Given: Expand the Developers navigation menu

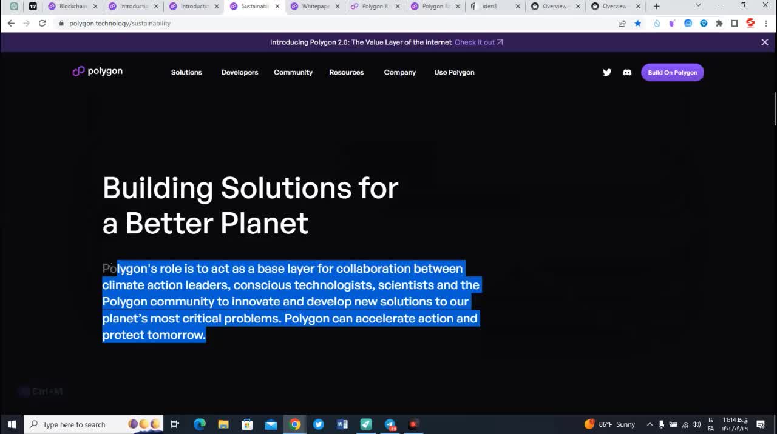Looking at the screenshot, I should (x=240, y=72).
